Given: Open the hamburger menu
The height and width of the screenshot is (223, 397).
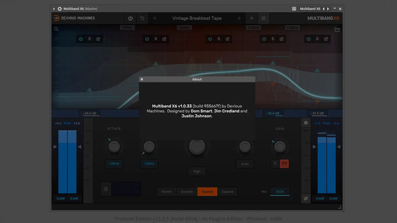Looking at the screenshot, I should pyautogui.click(x=263, y=18).
